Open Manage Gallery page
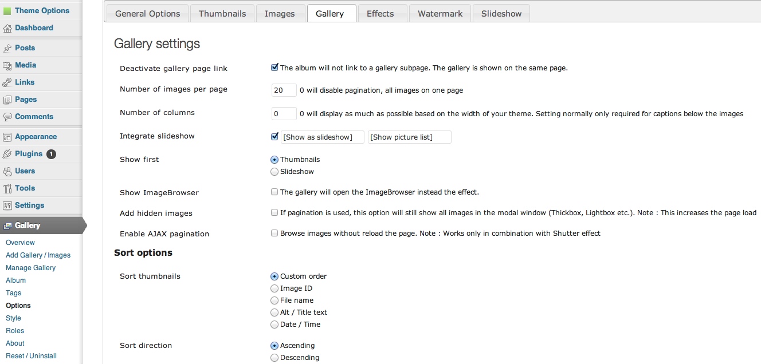 coord(31,268)
